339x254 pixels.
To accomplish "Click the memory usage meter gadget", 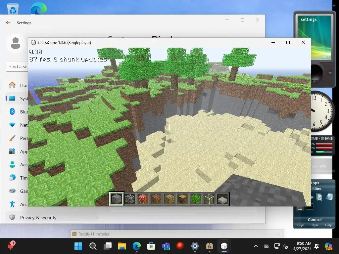I will [322, 145].
